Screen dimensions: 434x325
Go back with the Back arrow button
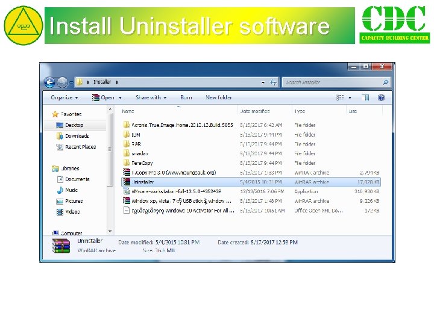(49, 82)
